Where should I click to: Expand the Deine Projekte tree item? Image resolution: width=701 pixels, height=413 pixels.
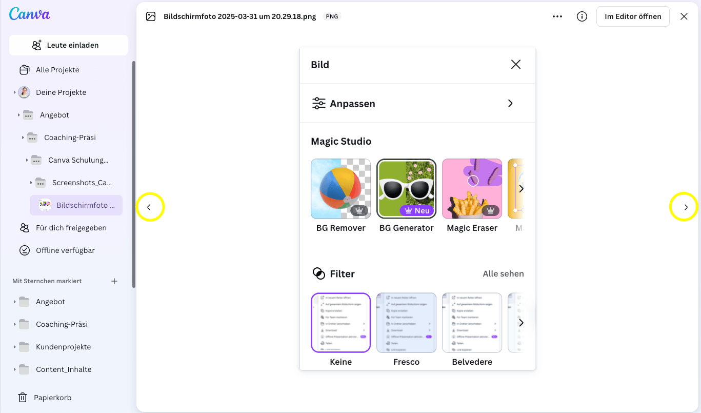[x=14, y=92]
